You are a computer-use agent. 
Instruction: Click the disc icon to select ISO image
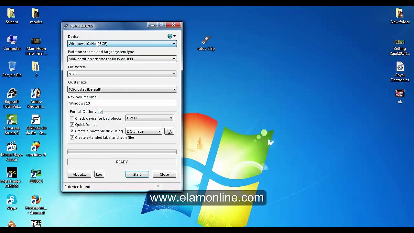point(169,131)
